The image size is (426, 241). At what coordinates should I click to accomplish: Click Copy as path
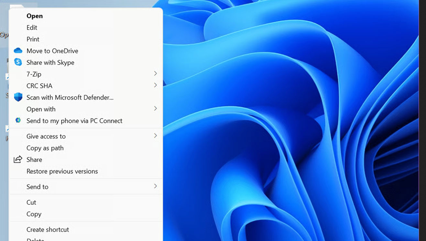click(45, 148)
